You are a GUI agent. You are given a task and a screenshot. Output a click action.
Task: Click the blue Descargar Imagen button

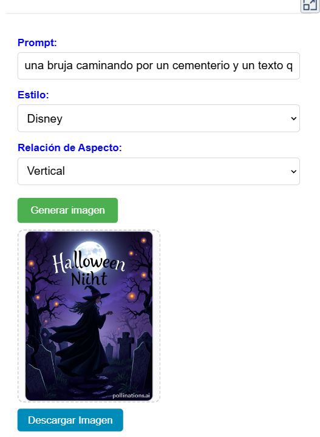(x=70, y=420)
